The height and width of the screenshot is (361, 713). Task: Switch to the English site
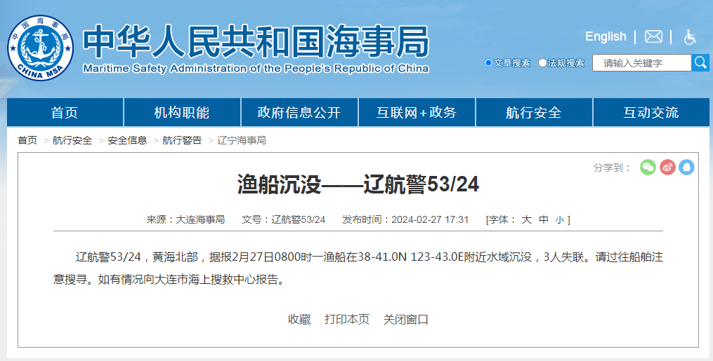[x=606, y=36]
